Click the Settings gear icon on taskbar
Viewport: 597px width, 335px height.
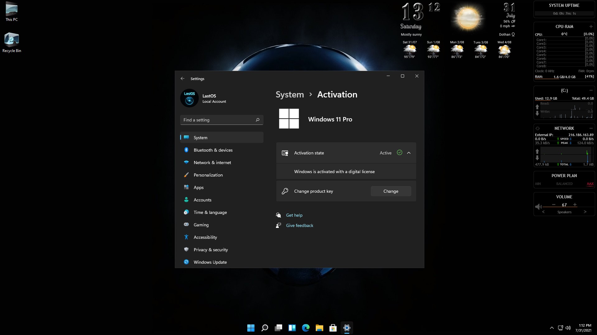(347, 328)
